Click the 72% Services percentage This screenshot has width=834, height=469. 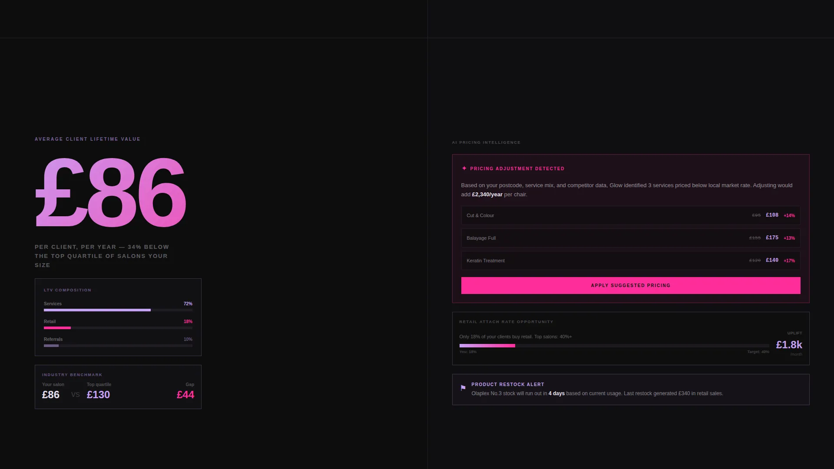coord(188,304)
